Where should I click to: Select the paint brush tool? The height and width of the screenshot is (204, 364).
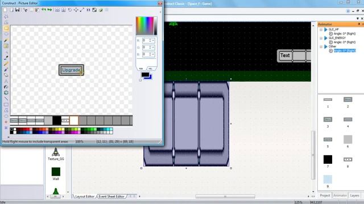click(x=6, y=69)
